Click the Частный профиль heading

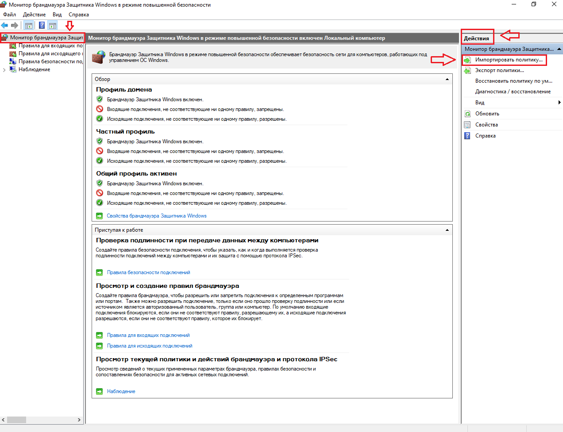pyautogui.click(x=125, y=131)
